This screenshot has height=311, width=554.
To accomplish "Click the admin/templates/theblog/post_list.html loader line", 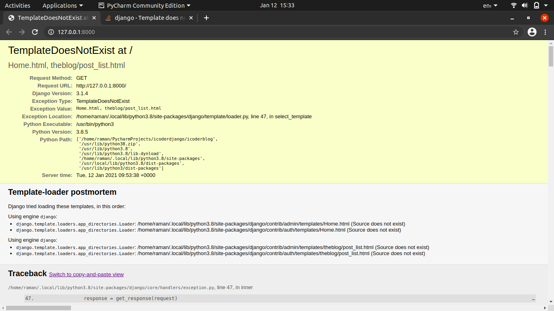I will click(223, 247).
